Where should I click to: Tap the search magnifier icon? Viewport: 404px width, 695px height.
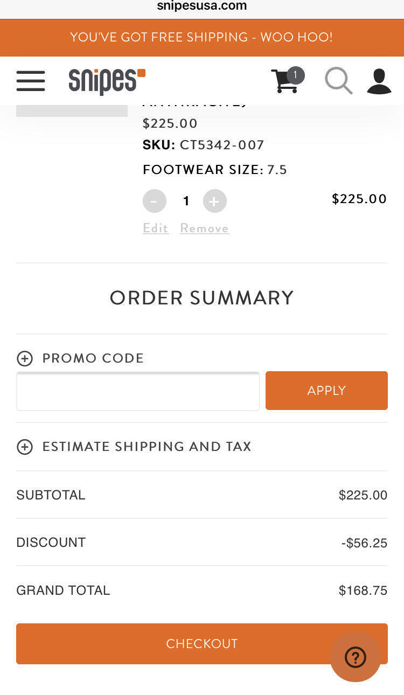[338, 81]
